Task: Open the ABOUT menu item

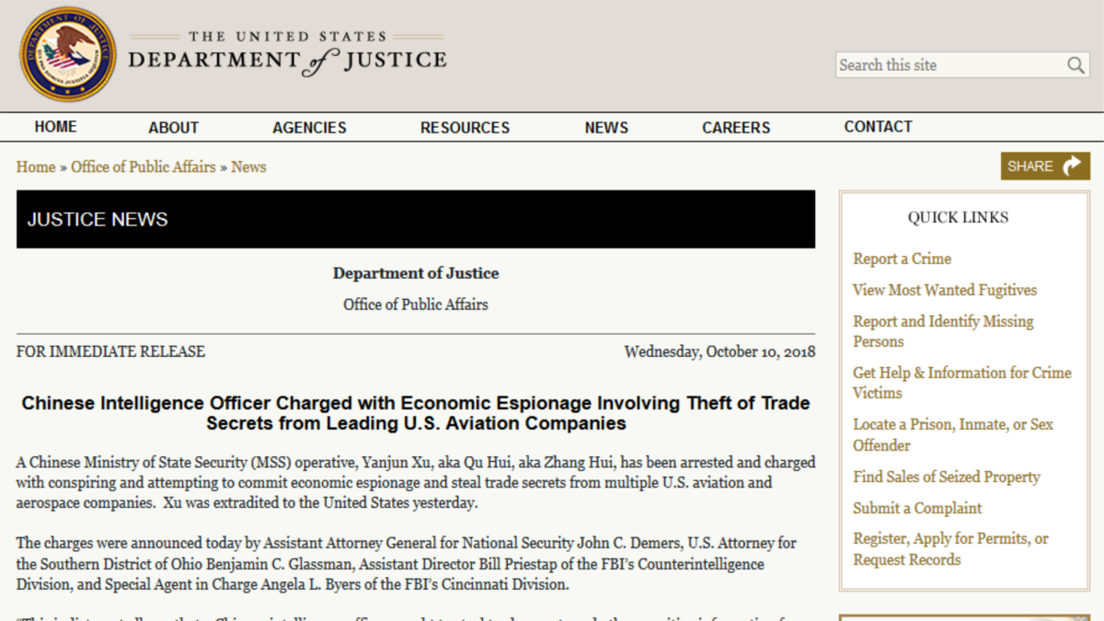Action: 174,128
